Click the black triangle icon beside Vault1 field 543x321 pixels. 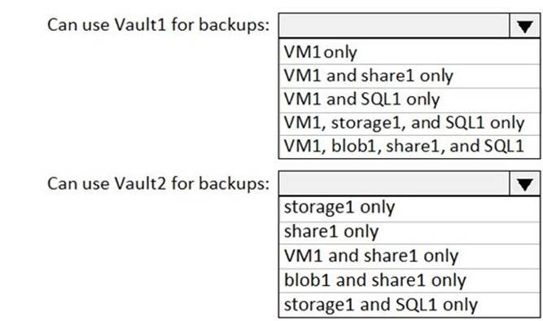coord(525,27)
